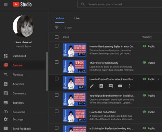Click eye icon for Get Out of Debt
The width and height of the screenshot is (162, 132).
(144, 112)
